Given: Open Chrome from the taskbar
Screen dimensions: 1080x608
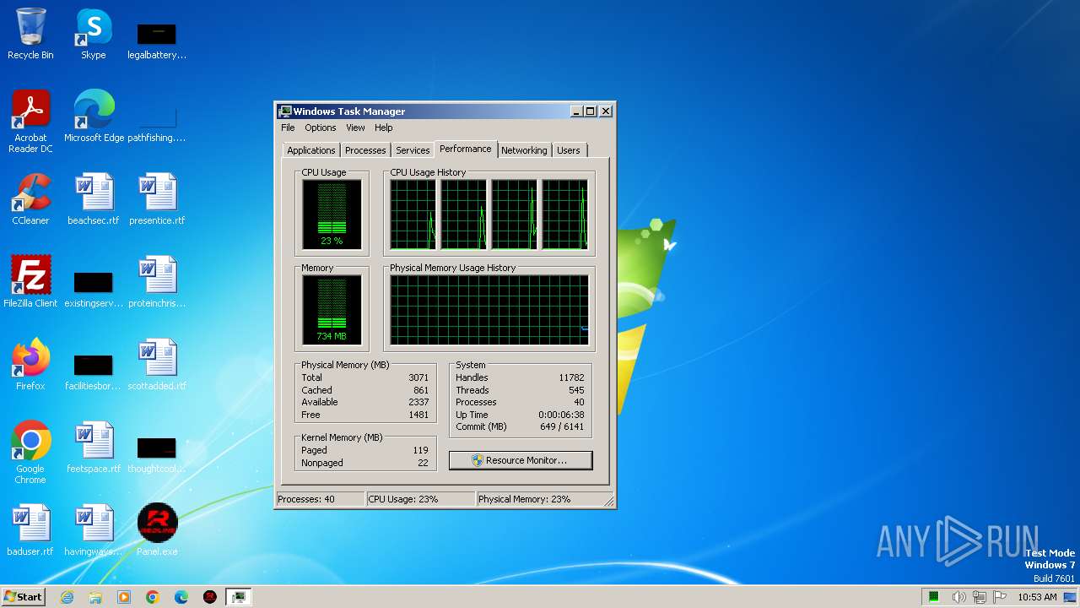Looking at the screenshot, I should [x=153, y=597].
